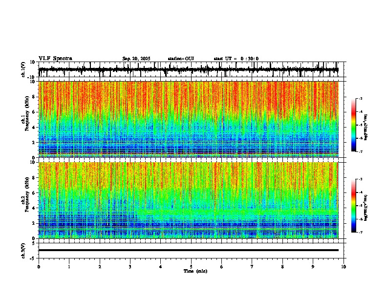Click the "ch.1(V)" waveform axis label
Image resolution: width=387 pixels, height=299 pixels.
[23, 69]
